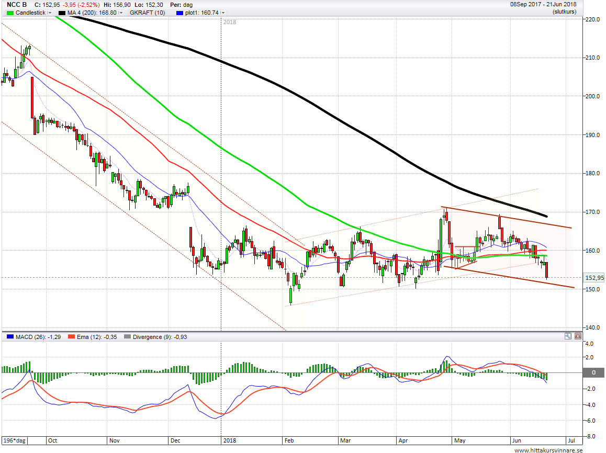
Task: Close the MACD indicator panel
Action: 578,336
